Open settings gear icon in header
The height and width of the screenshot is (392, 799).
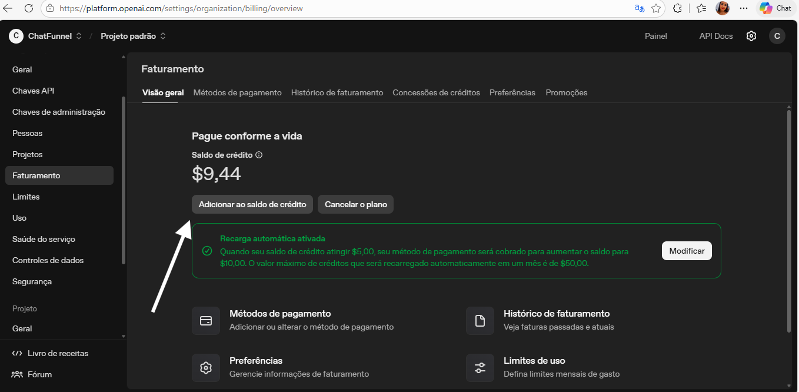[x=751, y=36]
